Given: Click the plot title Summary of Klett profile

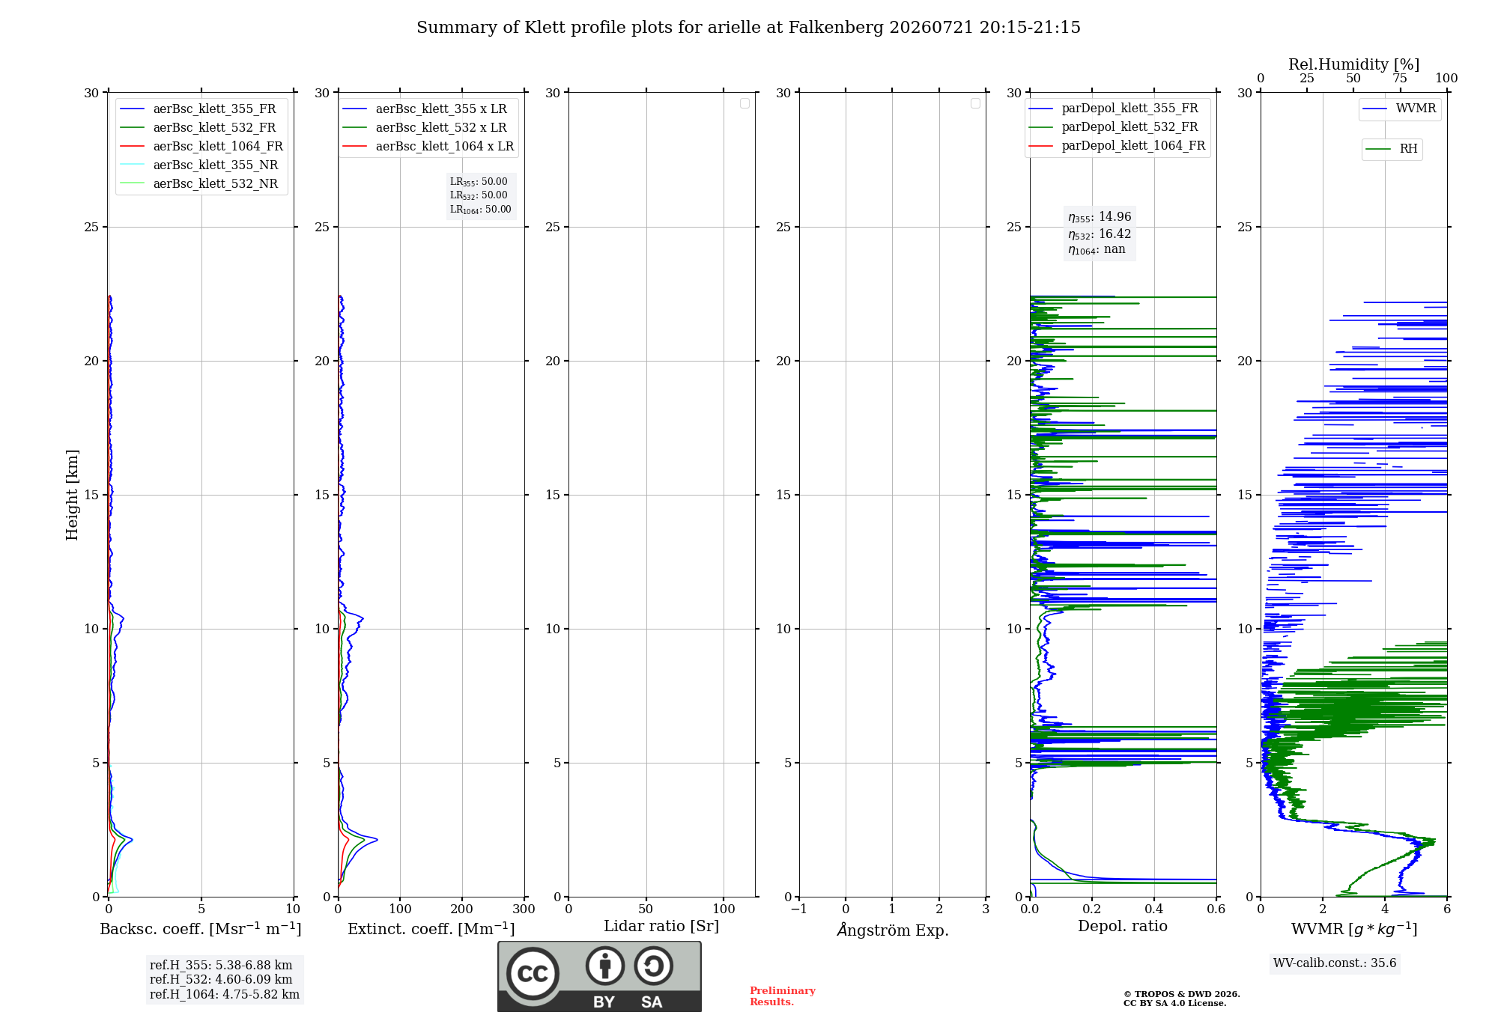Looking at the screenshot, I should 748,28.
